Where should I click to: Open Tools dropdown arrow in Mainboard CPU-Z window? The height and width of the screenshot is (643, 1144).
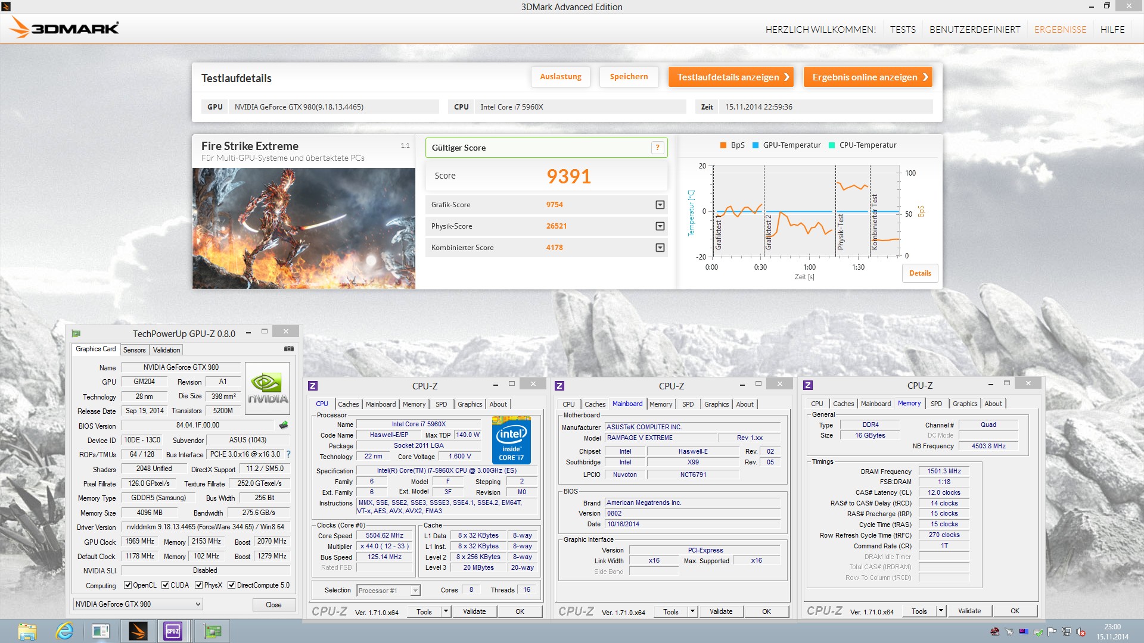692,611
